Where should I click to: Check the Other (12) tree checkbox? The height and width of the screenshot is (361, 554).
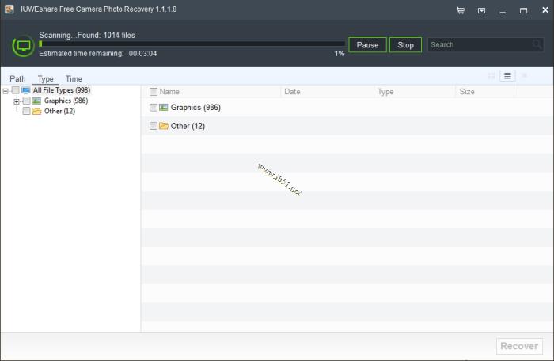click(x=26, y=111)
